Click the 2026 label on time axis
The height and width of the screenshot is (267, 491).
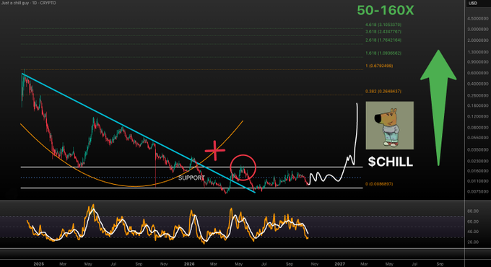tap(189, 264)
